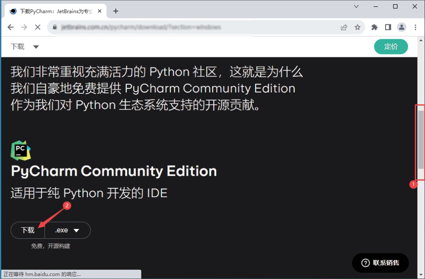Open the Chrome three-dot menu
This screenshot has width=425, height=279.
coord(415,27)
